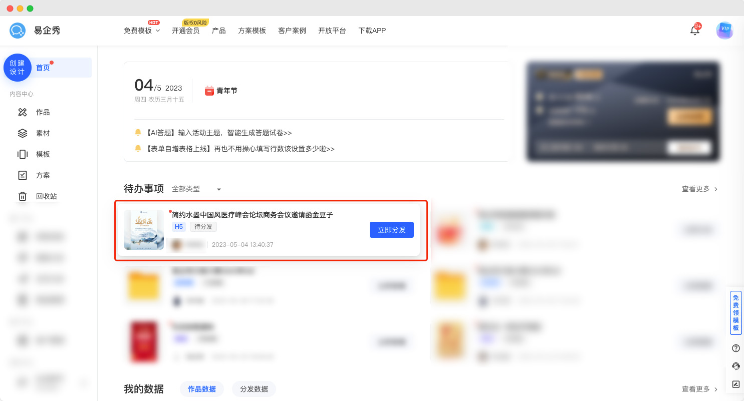Click the 素材 layers icon
The width and height of the screenshot is (744, 401).
23,133
